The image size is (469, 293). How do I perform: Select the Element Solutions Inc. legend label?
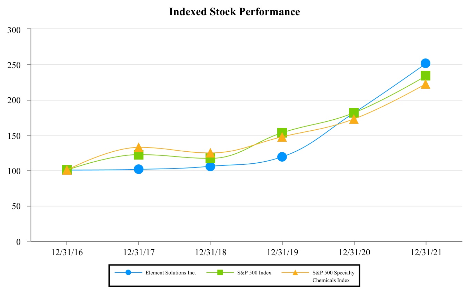(171, 273)
